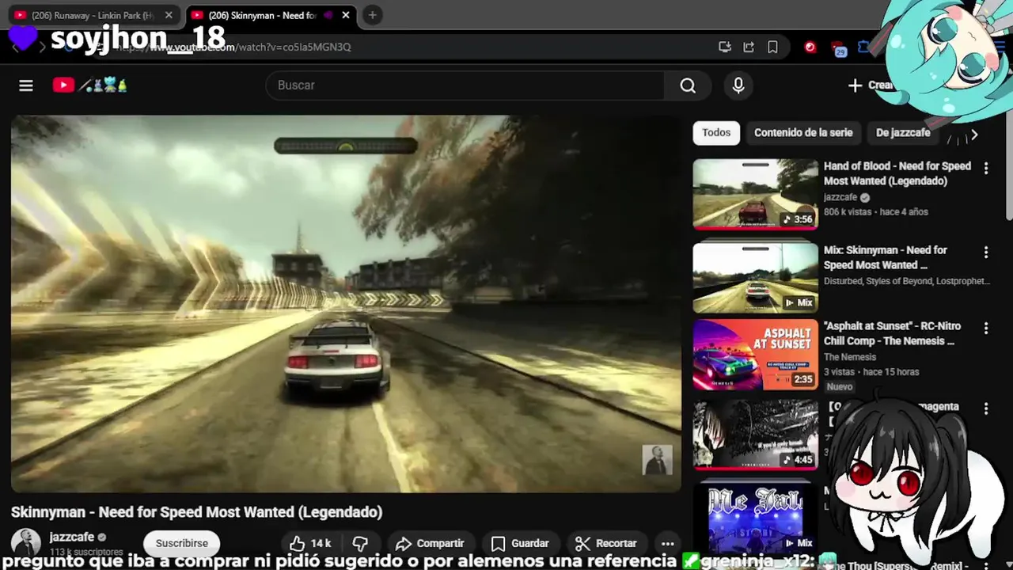Click the video player to pause
The height and width of the screenshot is (570, 1013).
tap(346, 304)
